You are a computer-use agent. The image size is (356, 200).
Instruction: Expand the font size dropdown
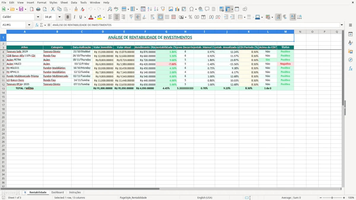[x=59, y=17]
